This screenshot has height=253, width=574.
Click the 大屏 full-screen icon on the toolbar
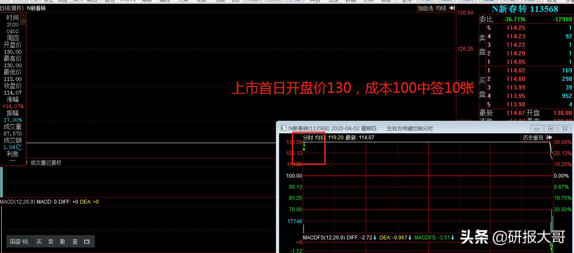184,2
